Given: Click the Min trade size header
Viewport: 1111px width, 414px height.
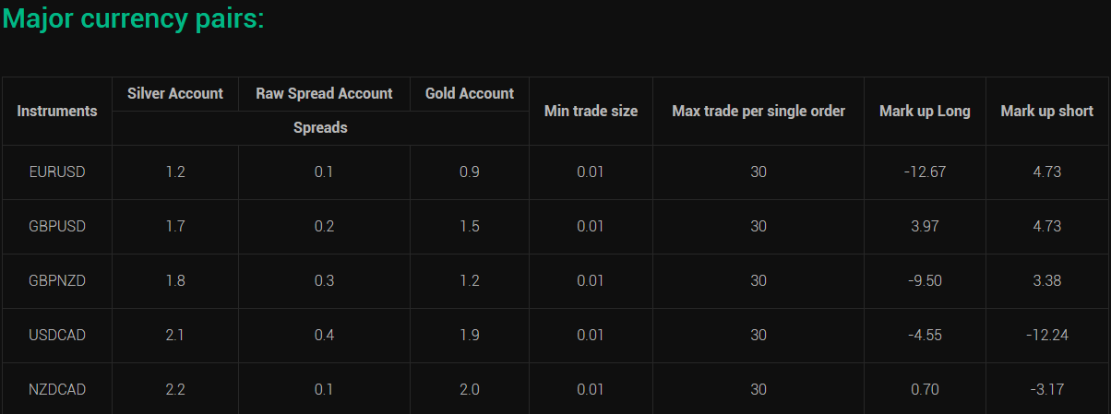Looking at the screenshot, I should tap(591, 111).
